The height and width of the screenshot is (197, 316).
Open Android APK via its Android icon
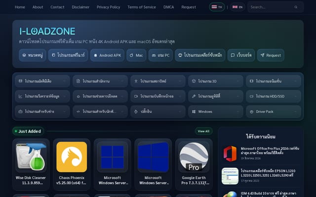click(95, 55)
